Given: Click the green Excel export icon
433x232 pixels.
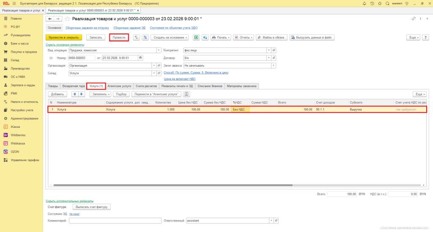Looking at the screenshot, I should point(196,37).
